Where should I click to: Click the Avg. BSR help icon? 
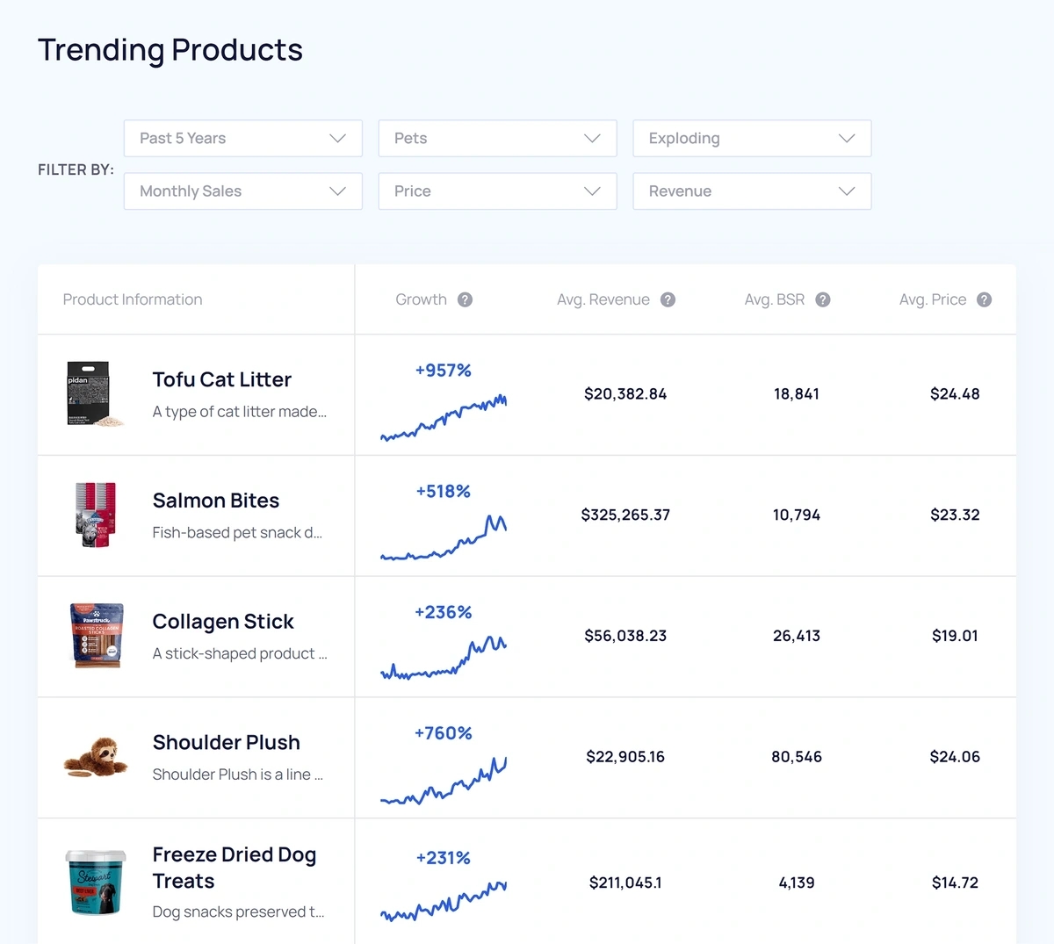coord(823,300)
